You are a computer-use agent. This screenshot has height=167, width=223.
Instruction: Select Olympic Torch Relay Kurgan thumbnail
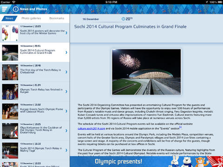[x=10, y=92]
